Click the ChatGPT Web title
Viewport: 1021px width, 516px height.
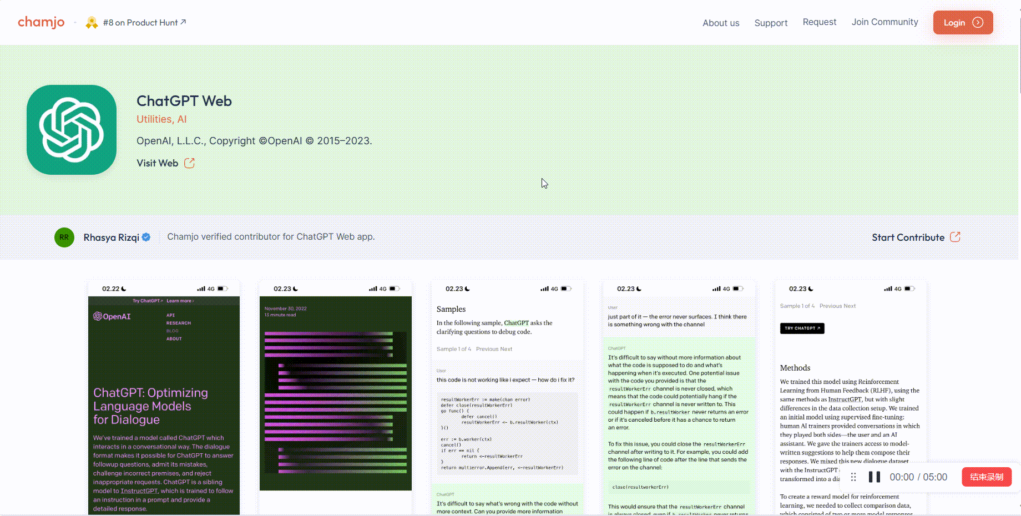[184, 101]
